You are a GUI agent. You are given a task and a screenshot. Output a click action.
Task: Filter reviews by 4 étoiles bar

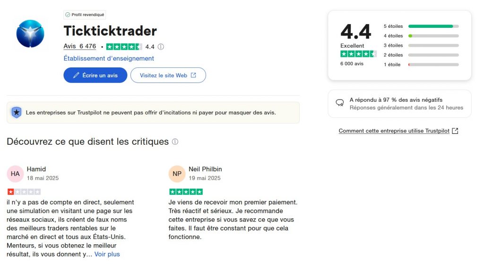[433, 36]
